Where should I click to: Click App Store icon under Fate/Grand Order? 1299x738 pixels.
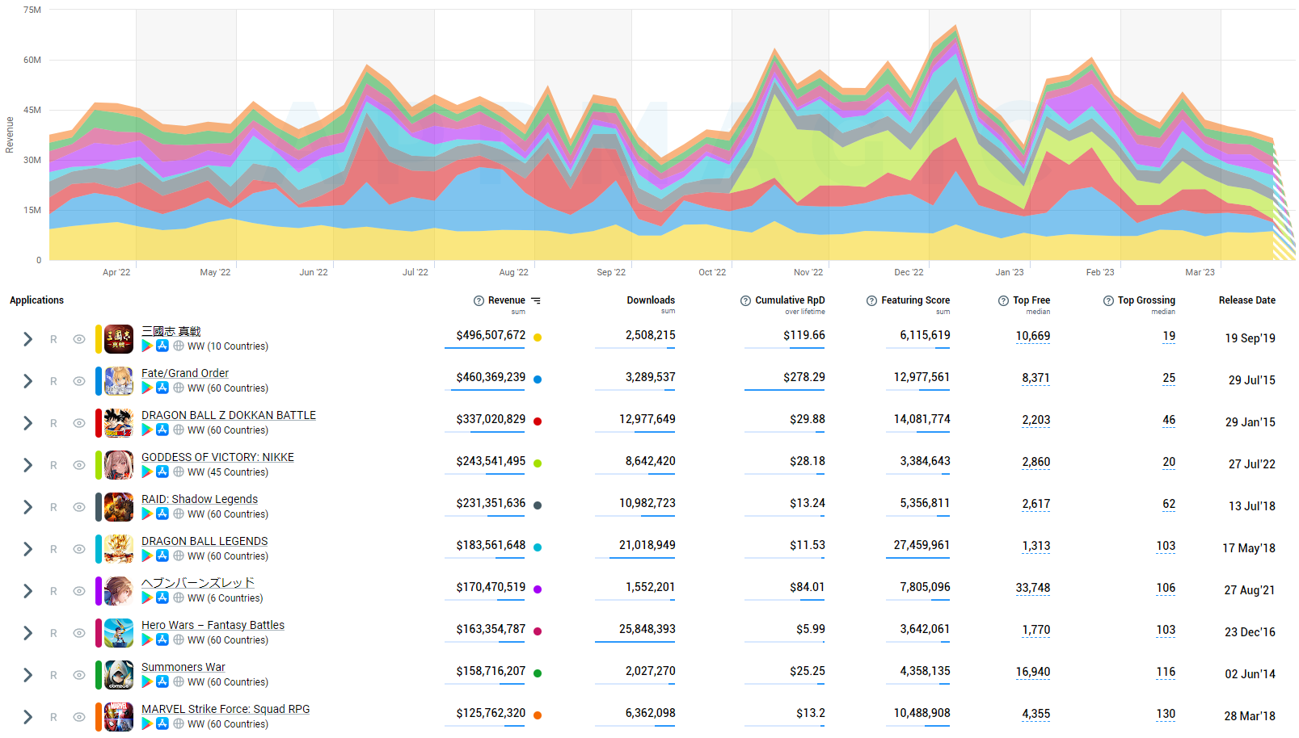(162, 388)
